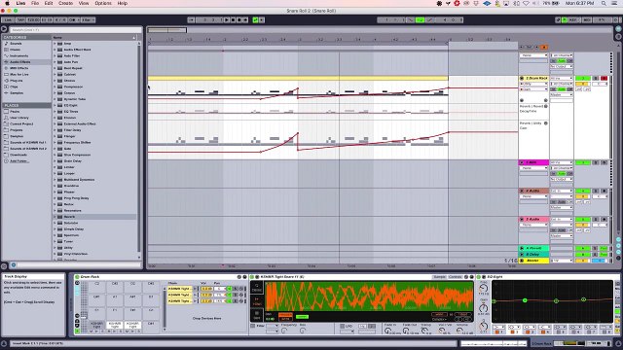Open Drum Rack track automation parameter chooser

click(533, 89)
